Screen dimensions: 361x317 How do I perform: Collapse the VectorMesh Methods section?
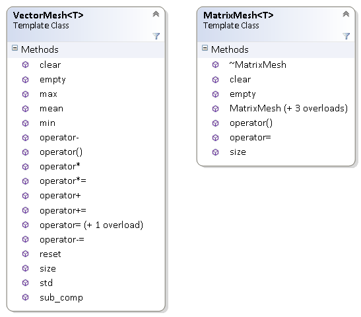point(15,48)
